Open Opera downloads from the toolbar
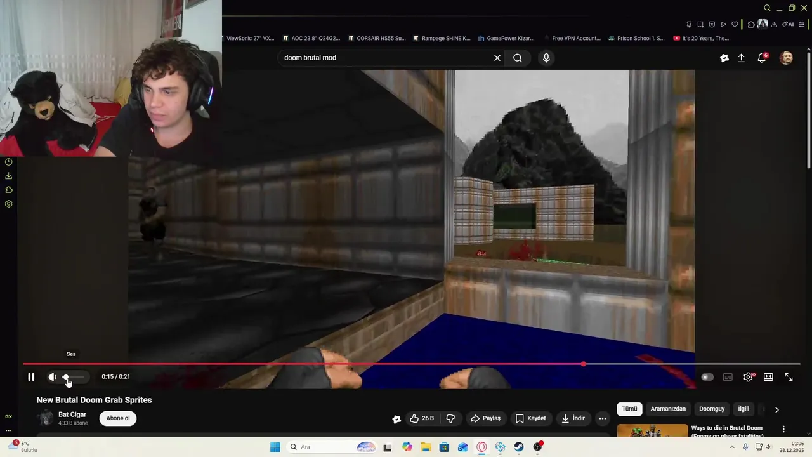The height and width of the screenshot is (457, 812). coord(775,24)
